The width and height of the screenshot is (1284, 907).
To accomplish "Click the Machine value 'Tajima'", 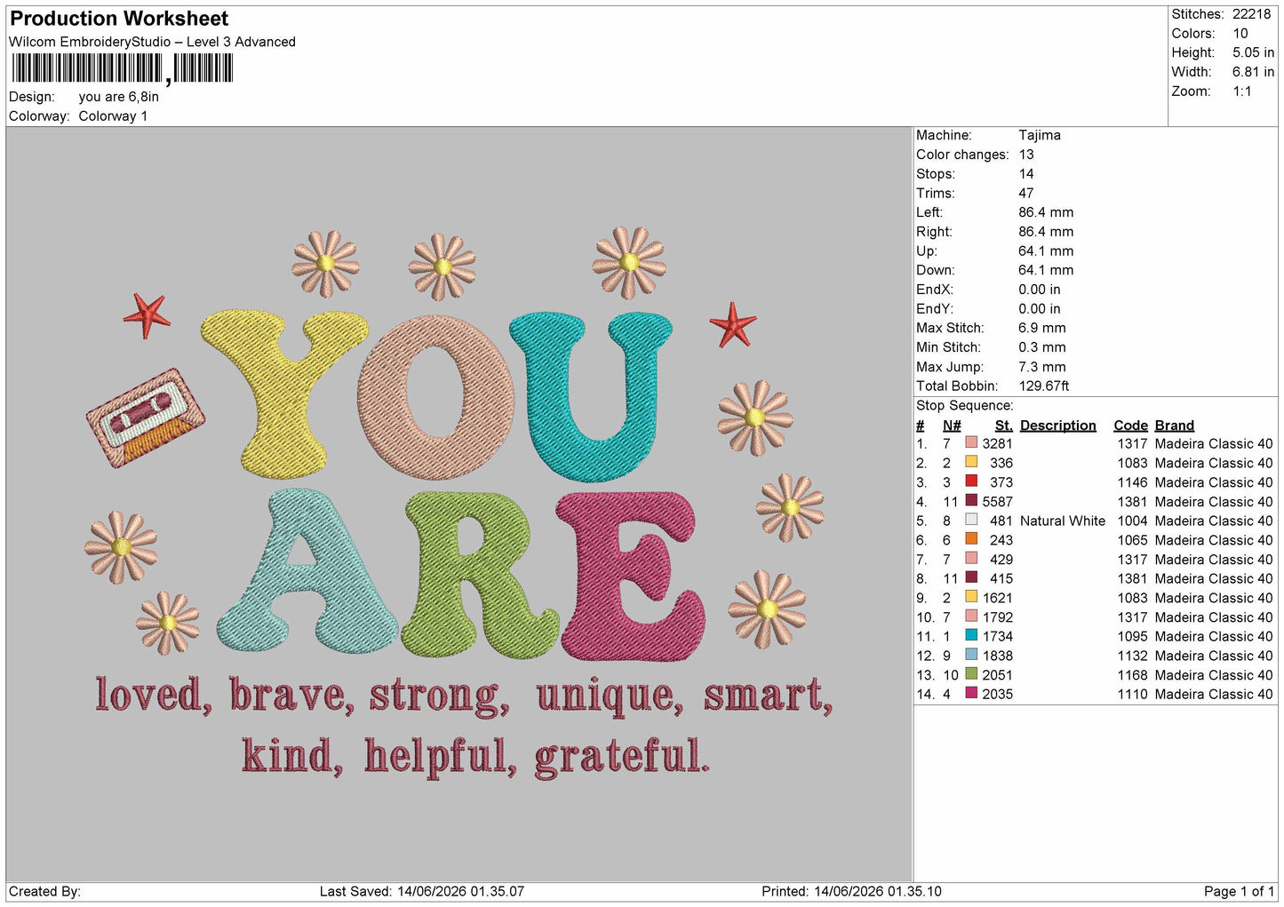I will point(1040,135).
